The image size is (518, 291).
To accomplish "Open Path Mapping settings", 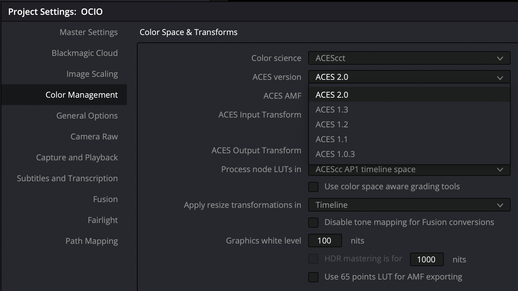I will coord(91,241).
